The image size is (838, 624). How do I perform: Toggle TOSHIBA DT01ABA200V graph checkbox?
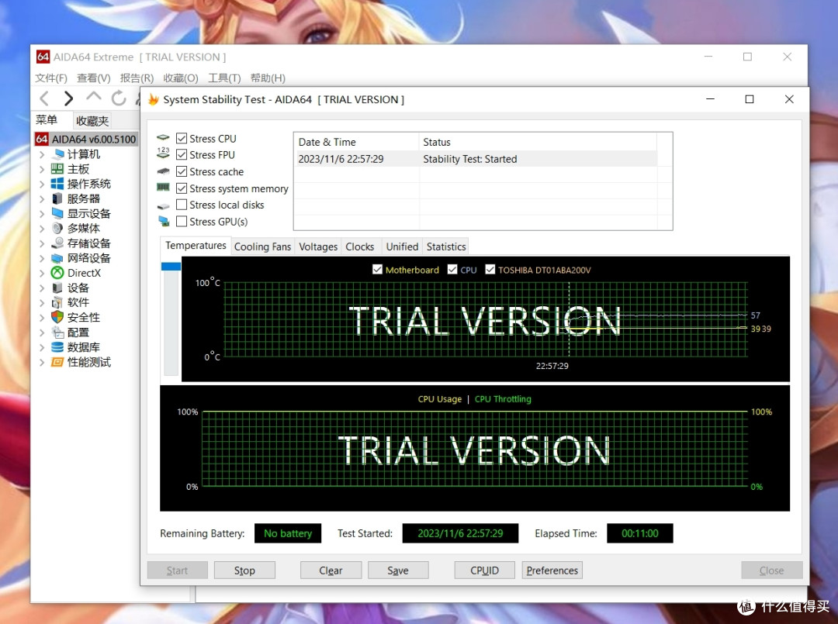(490, 269)
